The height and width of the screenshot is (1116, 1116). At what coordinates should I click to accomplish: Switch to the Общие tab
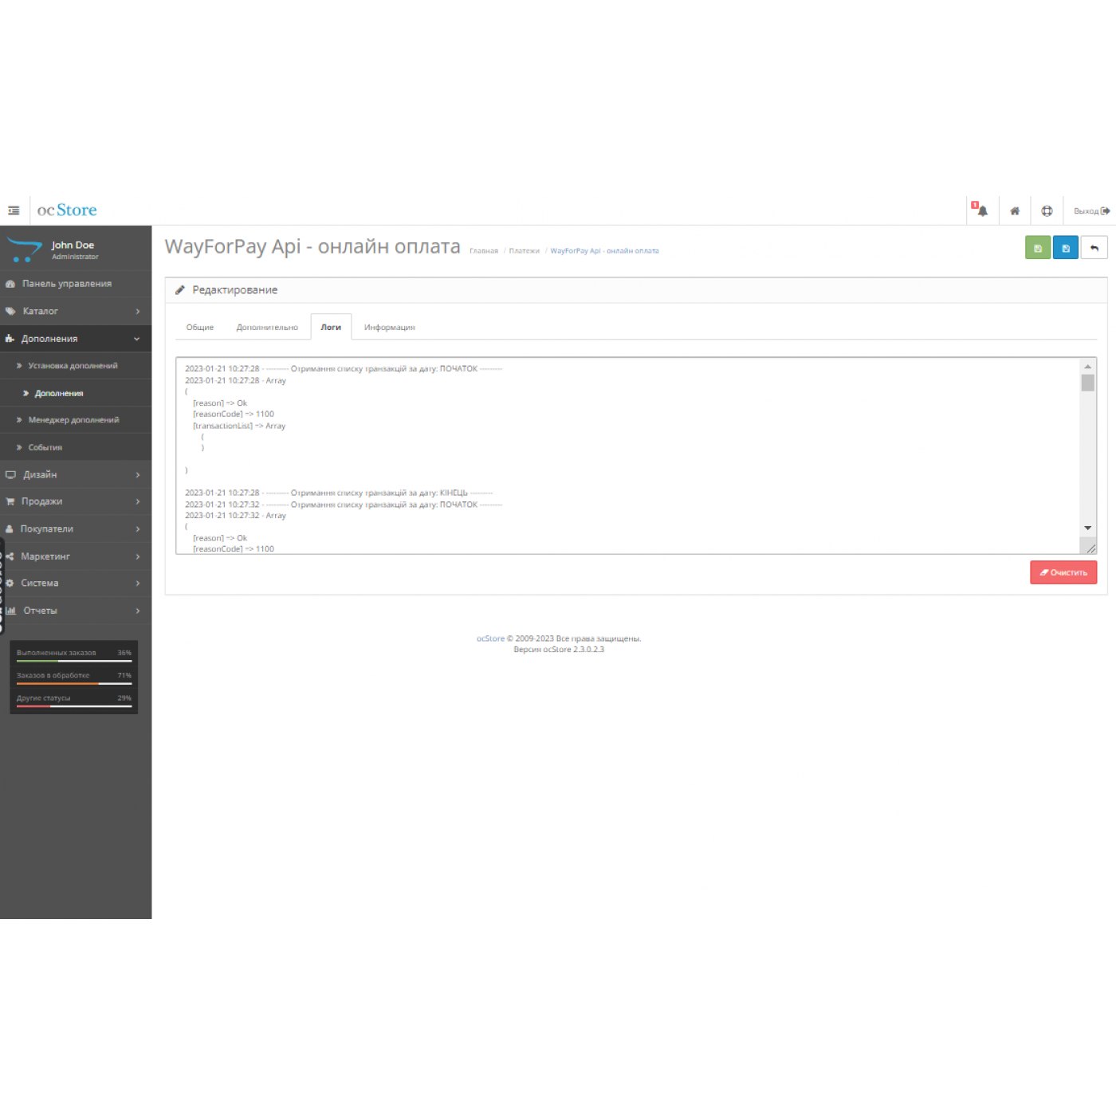click(x=200, y=328)
